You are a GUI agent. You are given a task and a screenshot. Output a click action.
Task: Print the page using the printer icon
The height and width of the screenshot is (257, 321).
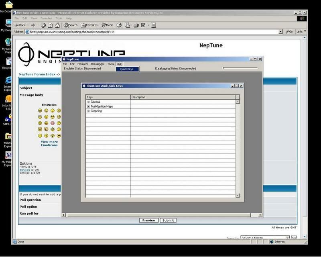(136, 25)
